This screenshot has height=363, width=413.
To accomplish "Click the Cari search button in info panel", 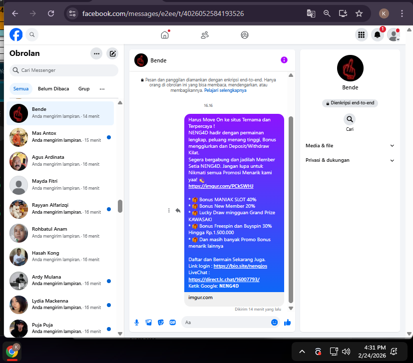I will tap(350, 120).
